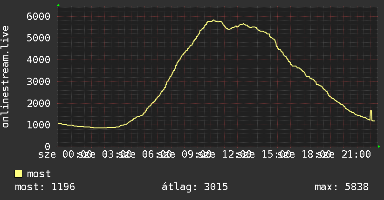
Task: Click the 4000 y-axis label
Action: click(39, 60)
